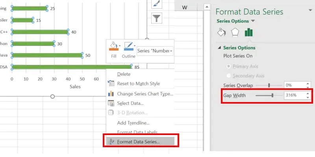Open the Series Options bar chart tab
This screenshot has width=315, height=157.
click(x=248, y=32)
